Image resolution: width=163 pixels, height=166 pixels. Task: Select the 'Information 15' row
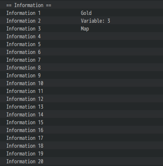pos(81,122)
